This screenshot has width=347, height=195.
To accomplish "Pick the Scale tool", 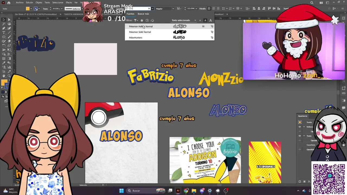I will click(9, 45).
